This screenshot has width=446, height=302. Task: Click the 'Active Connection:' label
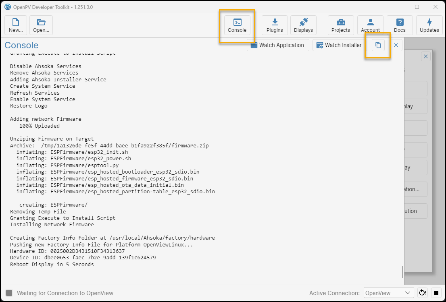point(335,293)
